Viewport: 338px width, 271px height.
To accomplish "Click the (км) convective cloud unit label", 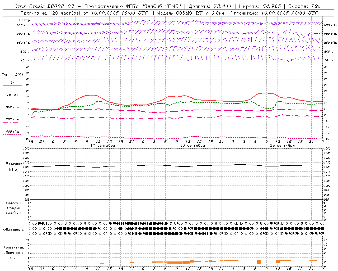I will (x=13, y=258).
